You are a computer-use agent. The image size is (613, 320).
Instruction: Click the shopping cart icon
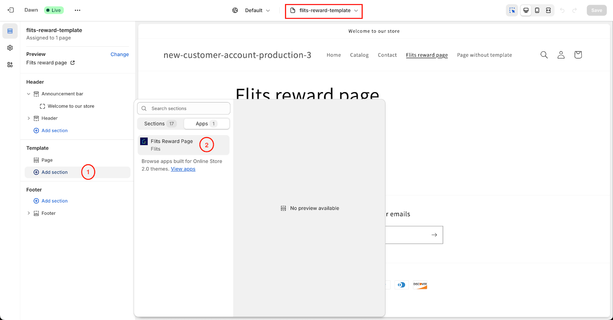pyautogui.click(x=578, y=55)
